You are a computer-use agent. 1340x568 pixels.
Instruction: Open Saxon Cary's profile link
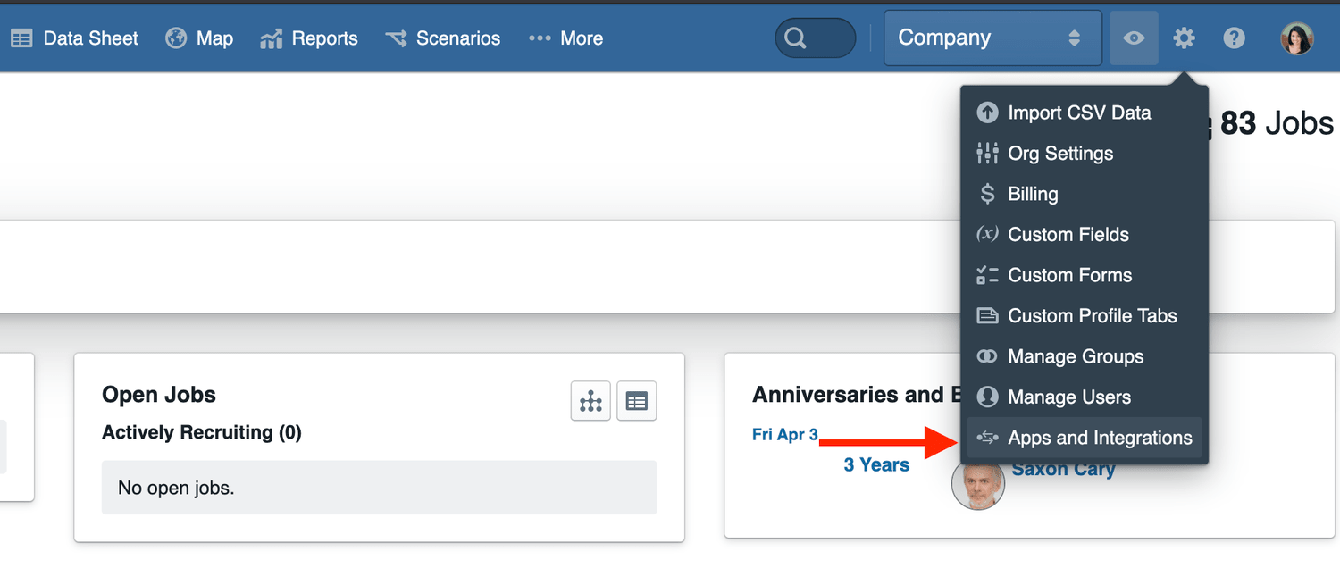point(1063,469)
